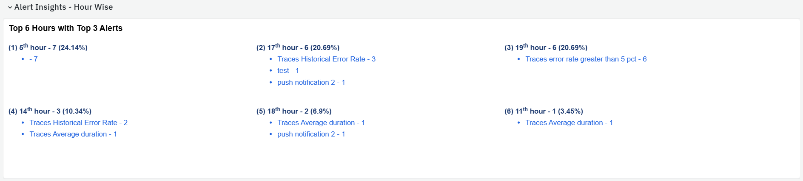
Task: Open 'Traces Historical Error Rate - 3' link
Action: point(326,59)
